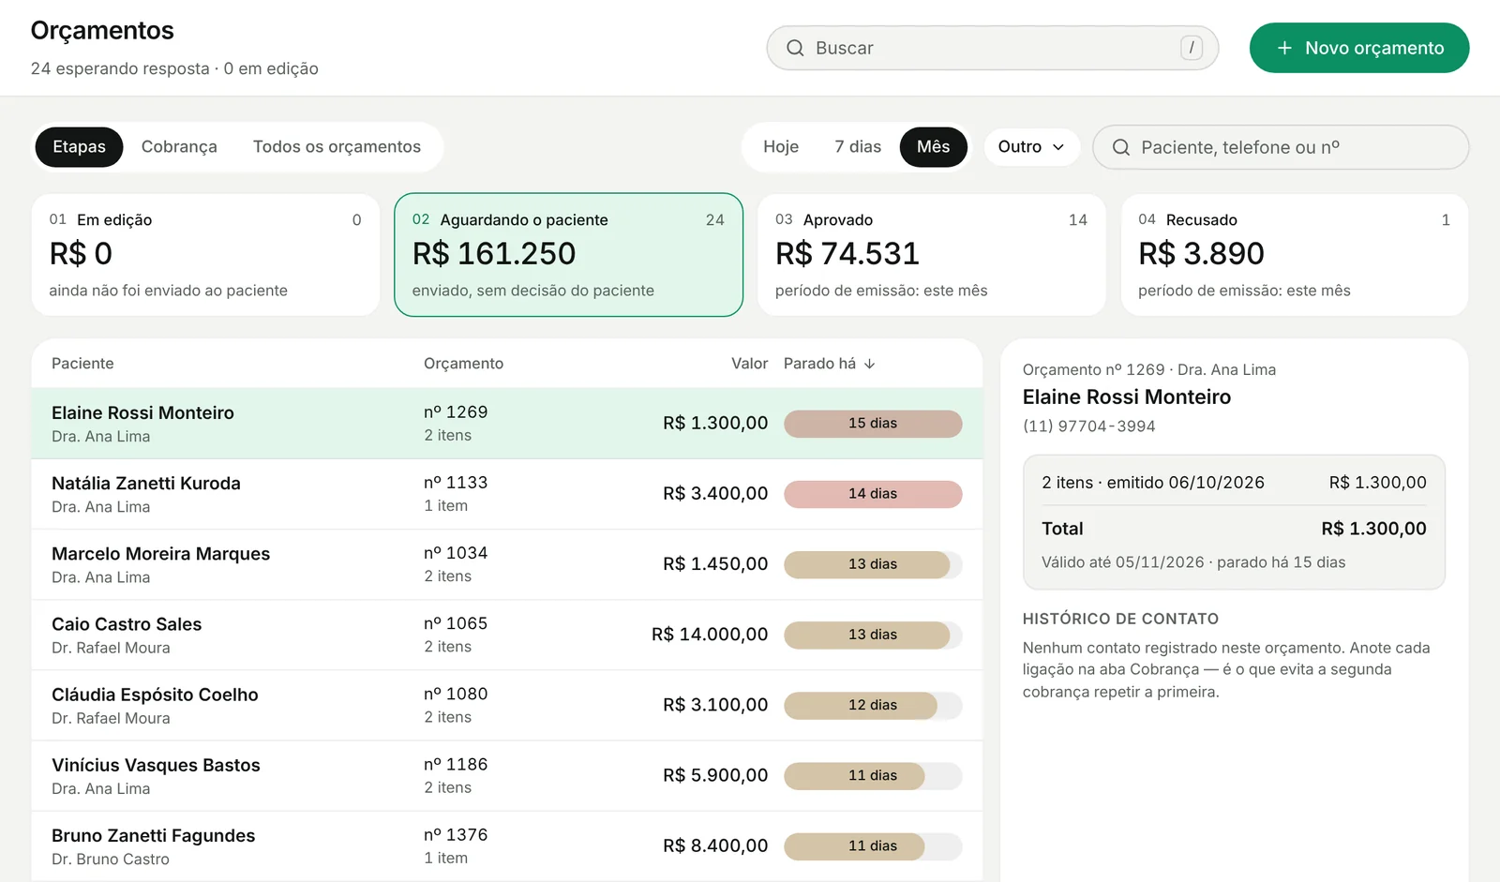The image size is (1500, 882).
Task: Open Marcelo Moreira Marques budget row
Action: (x=507, y=564)
